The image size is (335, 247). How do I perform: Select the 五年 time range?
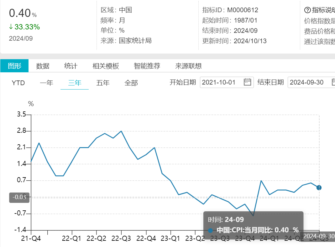(103, 83)
